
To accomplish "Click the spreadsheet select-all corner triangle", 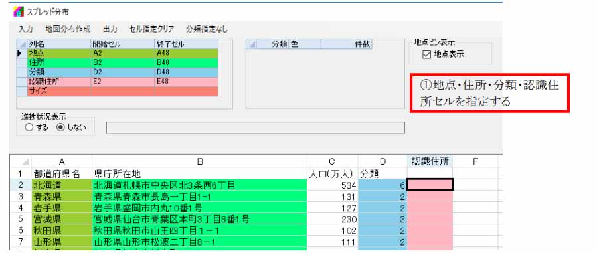I will [25, 162].
